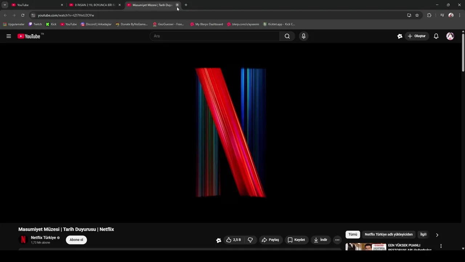Switch to 8 İNSAN 2 YIL BOYUNCA tab
This screenshot has height=262, width=465.
[95, 5]
